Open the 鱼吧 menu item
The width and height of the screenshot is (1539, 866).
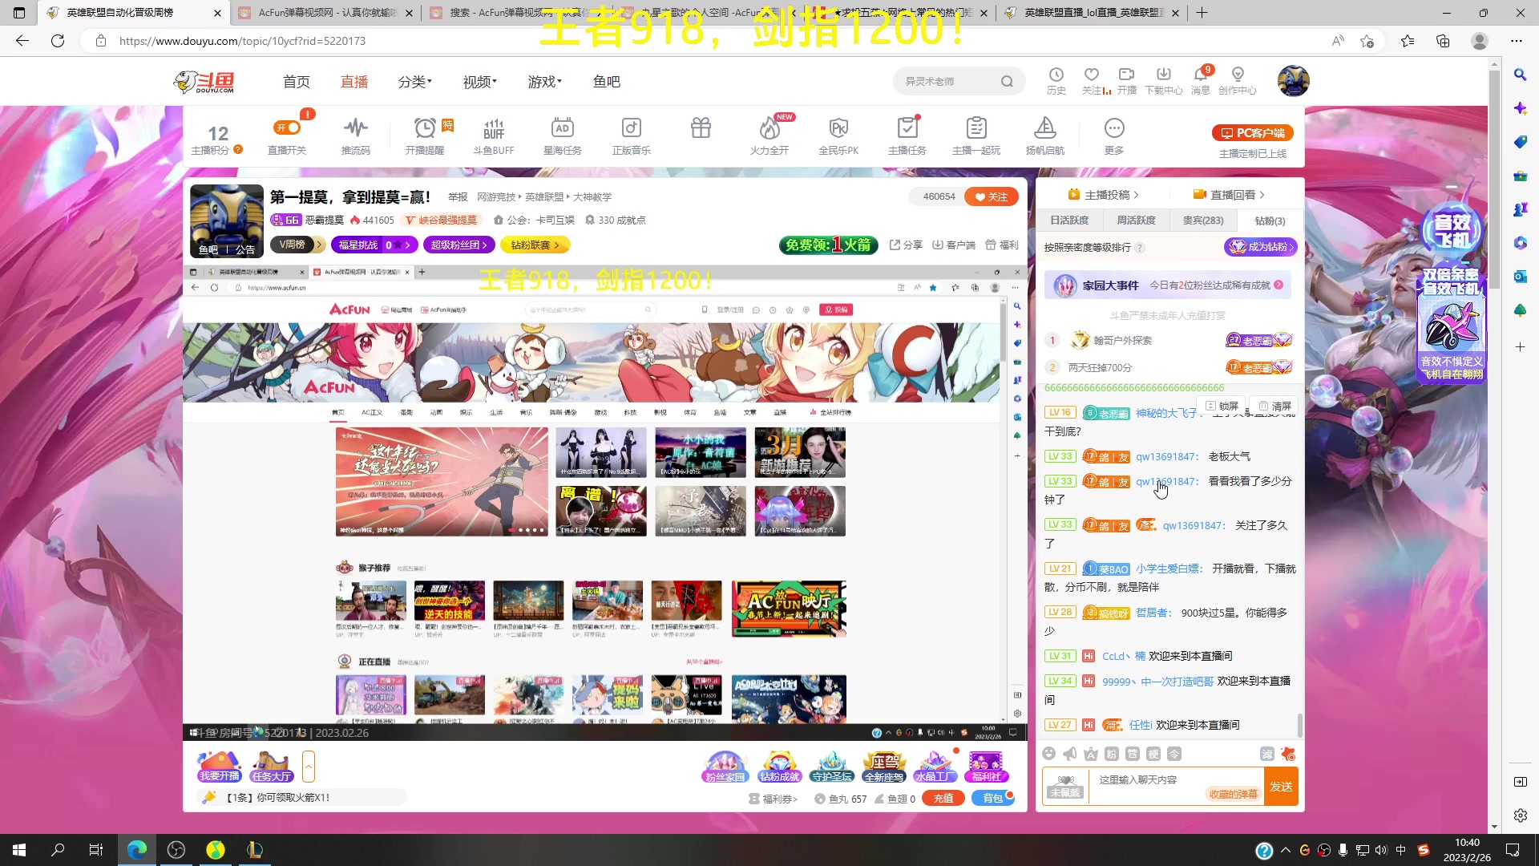(607, 81)
